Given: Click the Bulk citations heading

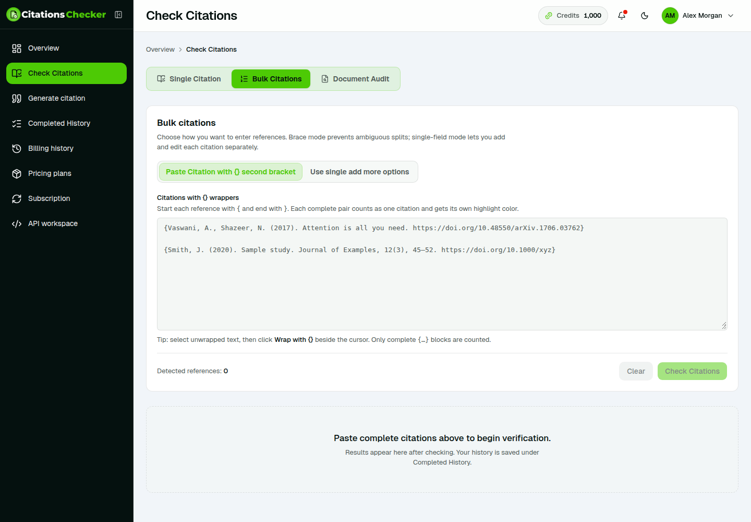Looking at the screenshot, I should (x=186, y=123).
